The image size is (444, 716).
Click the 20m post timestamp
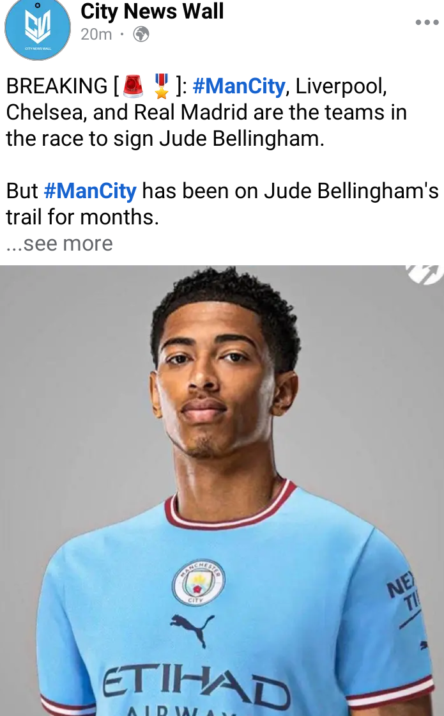click(x=96, y=35)
